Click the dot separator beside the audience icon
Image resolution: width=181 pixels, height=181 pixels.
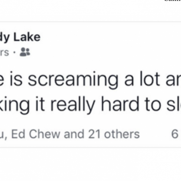tap(15, 52)
